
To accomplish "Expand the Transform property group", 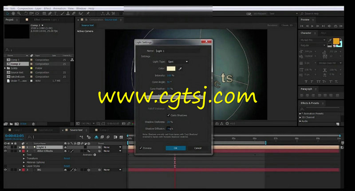I will pos(24,159).
